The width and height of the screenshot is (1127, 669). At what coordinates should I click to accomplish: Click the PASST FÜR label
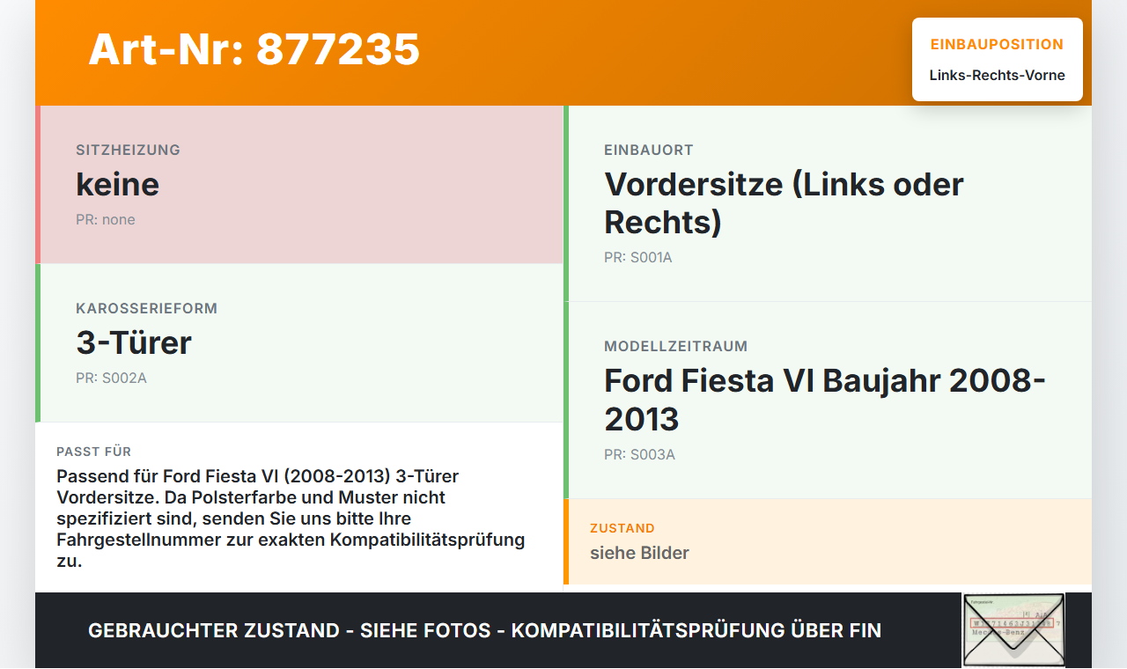(94, 452)
